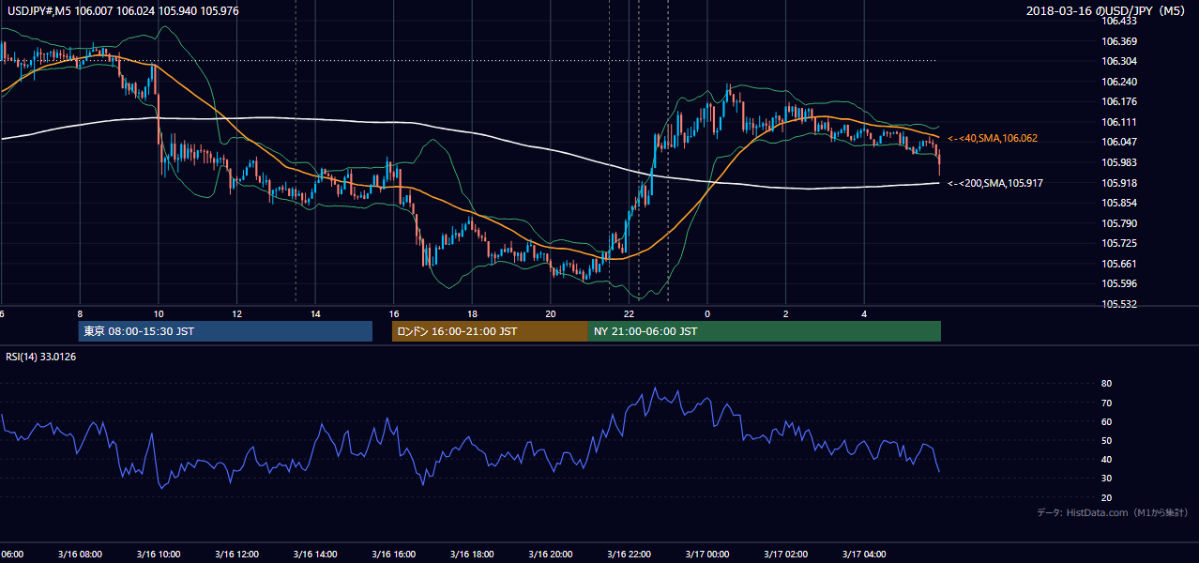Click the 3/17 04:00 time axis label
This screenshot has width=1199, height=563.
(865, 555)
